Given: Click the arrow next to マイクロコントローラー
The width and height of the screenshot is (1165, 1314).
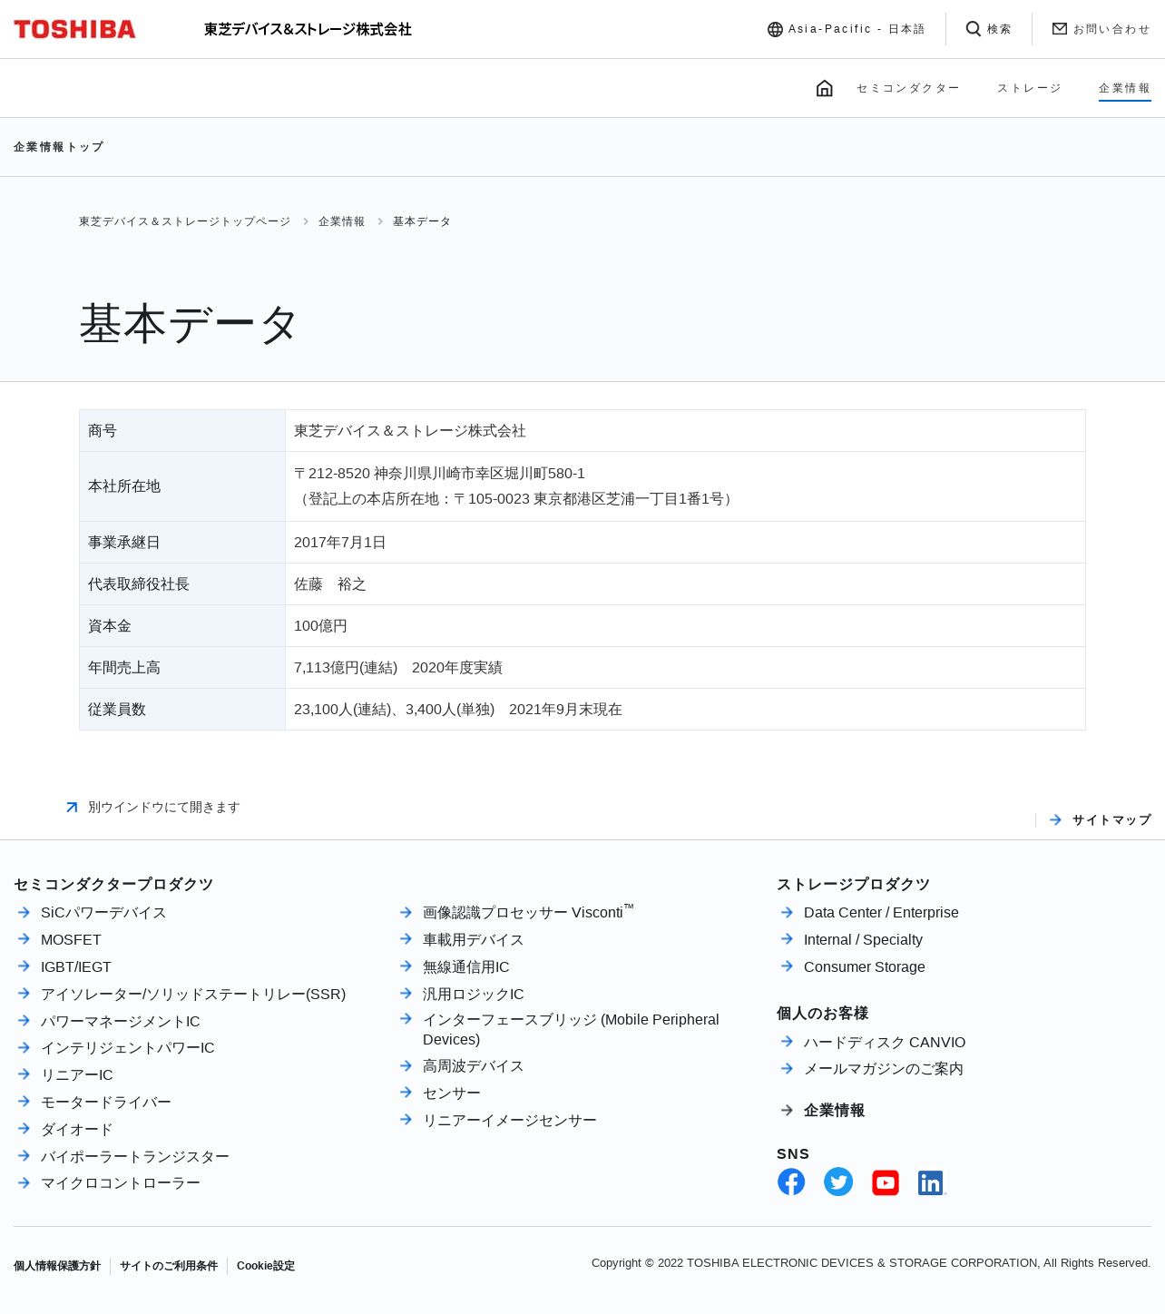Looking at the screenshot, I should [24, 1182].
